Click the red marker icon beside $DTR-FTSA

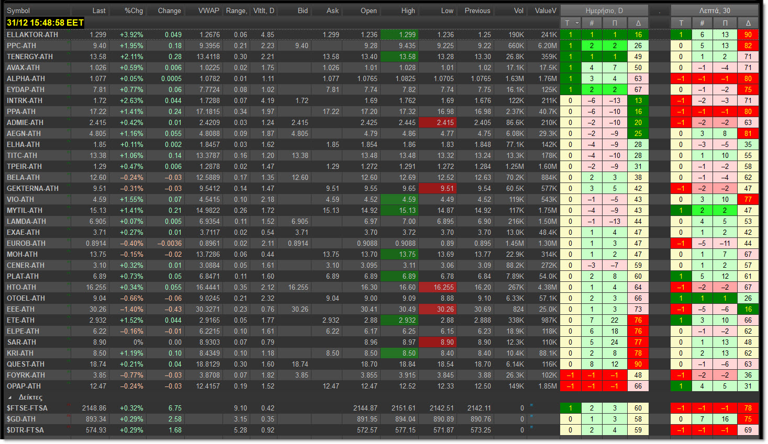point(69,426)
